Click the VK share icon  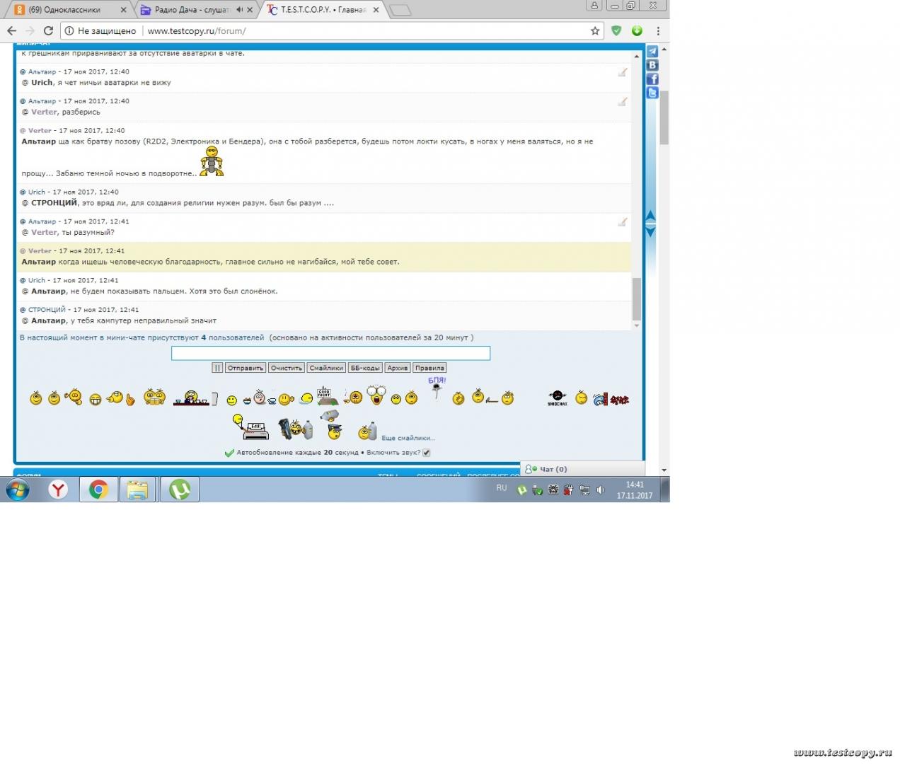(652, 65)
